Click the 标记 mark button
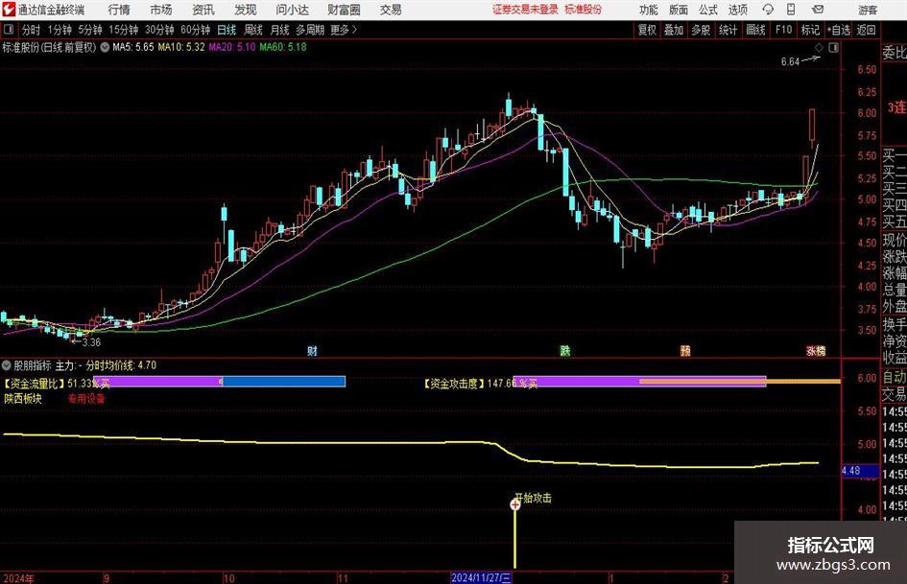Screen dimensions: 907x584 coord(810,30)
